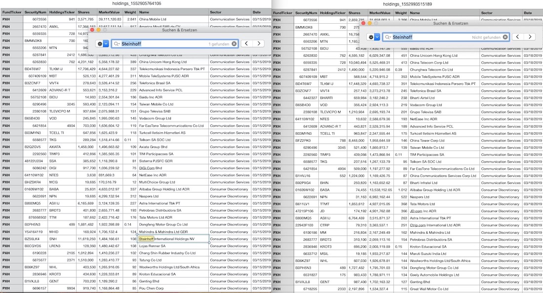Click China Communications Services Corp Ltd cell
The image size is (543, 293).
click(444, 176)
